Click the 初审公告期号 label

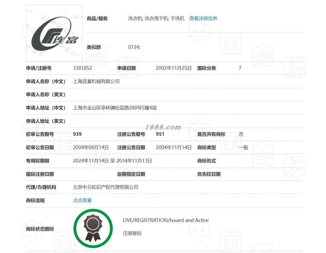pos(40,134)
